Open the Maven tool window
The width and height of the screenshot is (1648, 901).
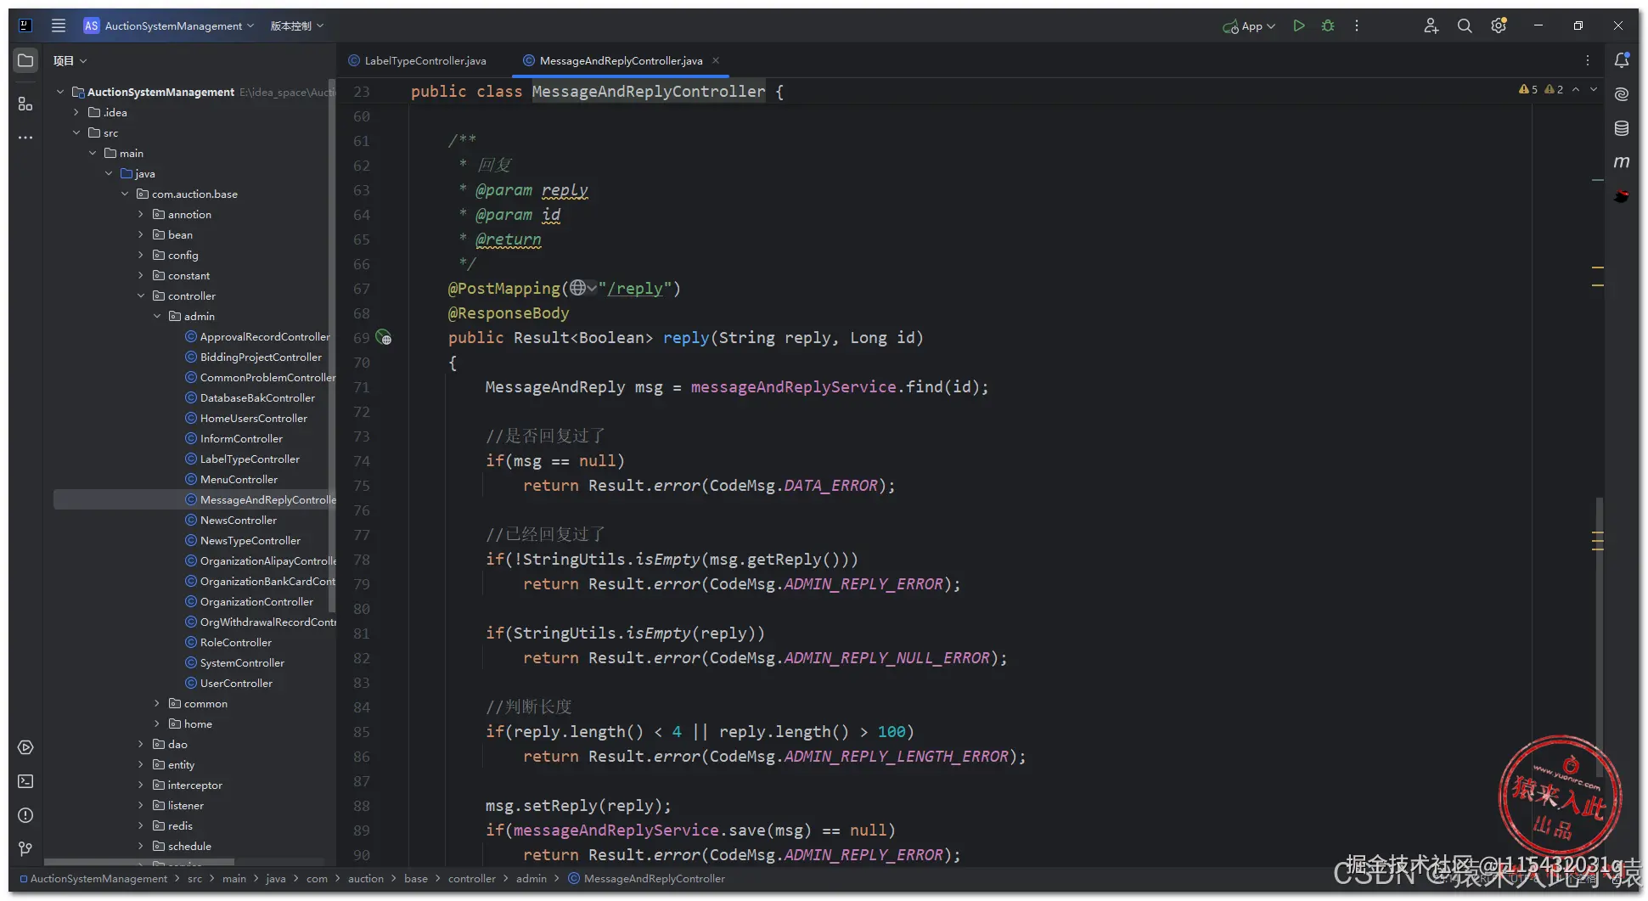[x=1622, y=161]
